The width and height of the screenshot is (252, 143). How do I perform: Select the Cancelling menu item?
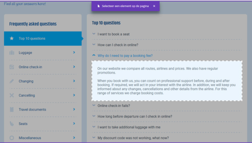(43, 95)
